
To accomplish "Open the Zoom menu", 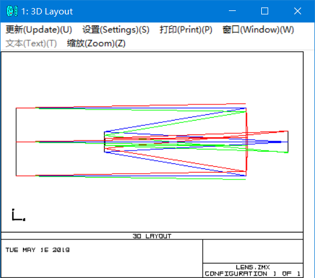I will (x=96, y=43).
